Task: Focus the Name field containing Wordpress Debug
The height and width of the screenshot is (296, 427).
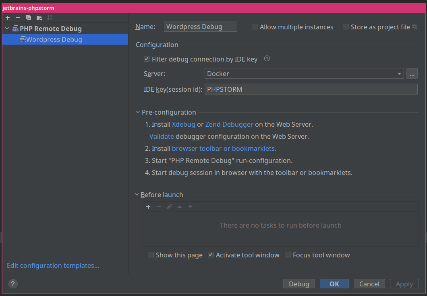Action: tap(201, 27)
